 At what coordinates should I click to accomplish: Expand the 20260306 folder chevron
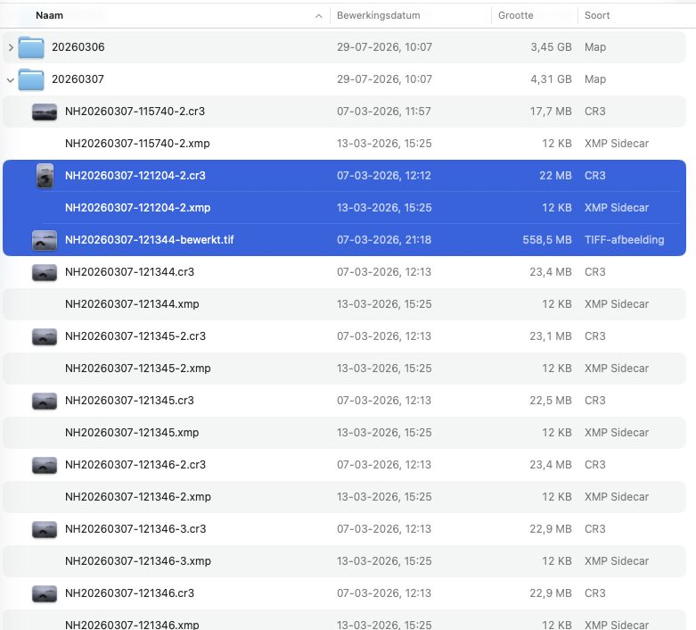click(11, 47)
